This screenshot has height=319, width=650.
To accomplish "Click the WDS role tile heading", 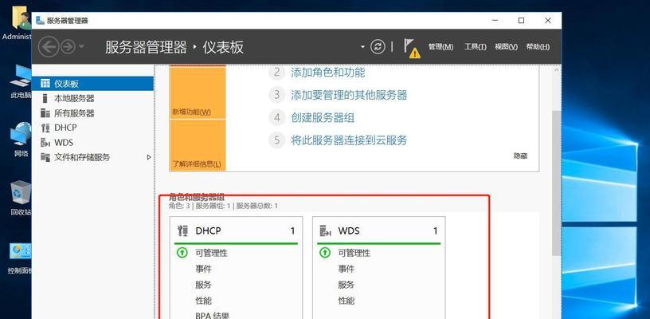I will tap(350, 230).
